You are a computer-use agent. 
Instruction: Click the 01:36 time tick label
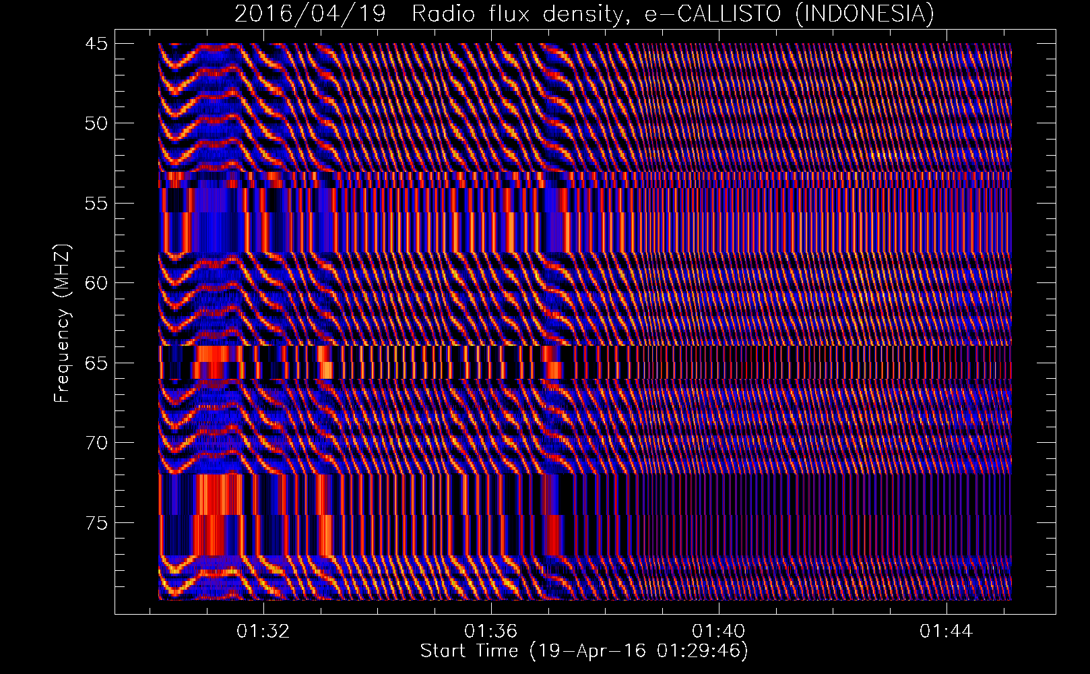[x=490, y=631]
